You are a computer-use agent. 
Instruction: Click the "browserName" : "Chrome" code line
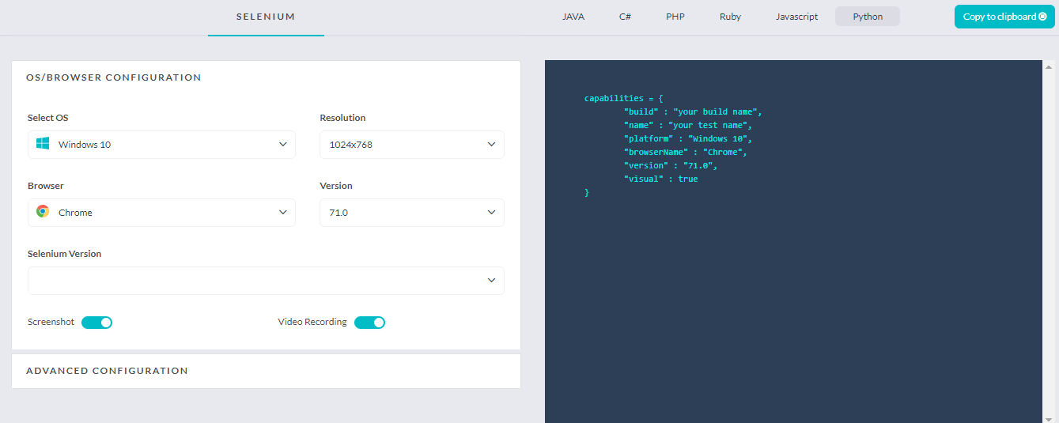coord(685,152)
